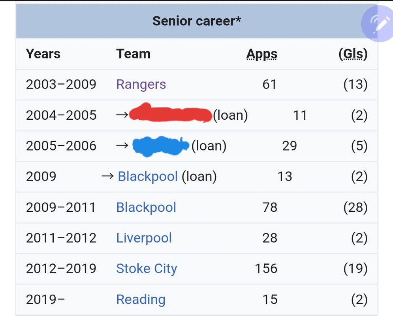Click the 2011–2012 years cell
Screen dimensions: 393x316
pyautogui.click(x=61, y=238)
